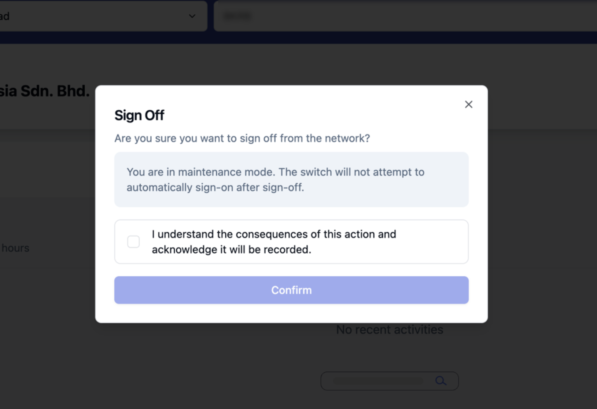The height and width of the screenshot is (409, 597).
Task: Focus the search field beside the magnifier
Action: point(377,381)
